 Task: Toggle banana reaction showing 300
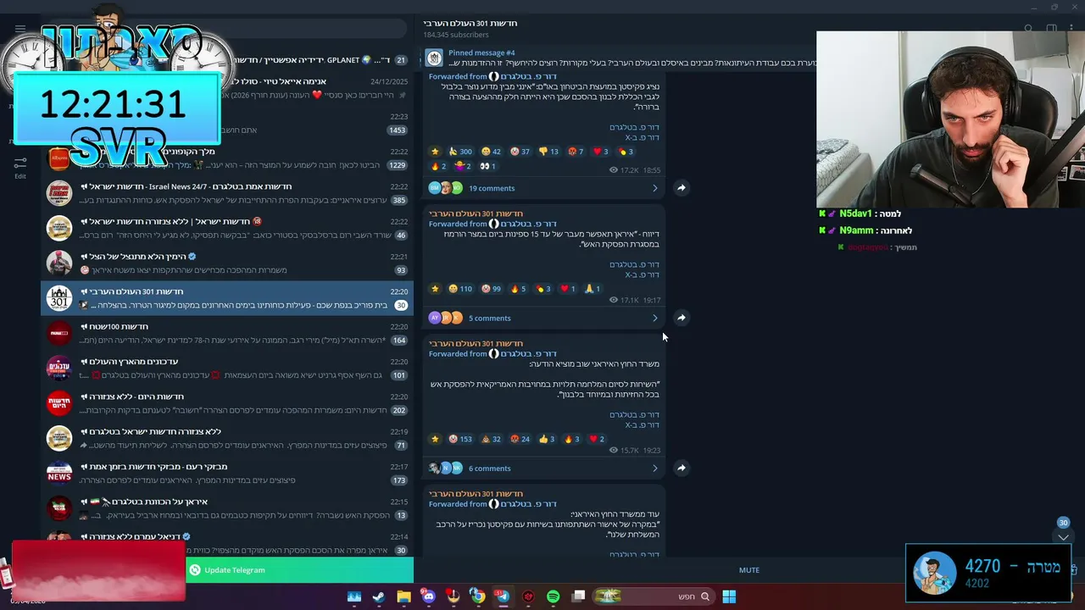point(459,152)
